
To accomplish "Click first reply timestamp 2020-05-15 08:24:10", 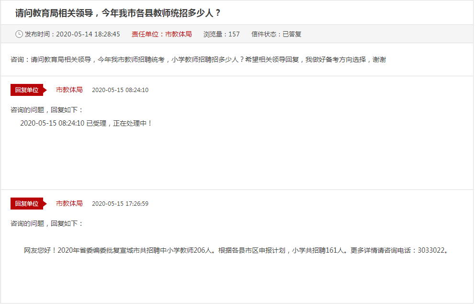I will click(120, 90).
